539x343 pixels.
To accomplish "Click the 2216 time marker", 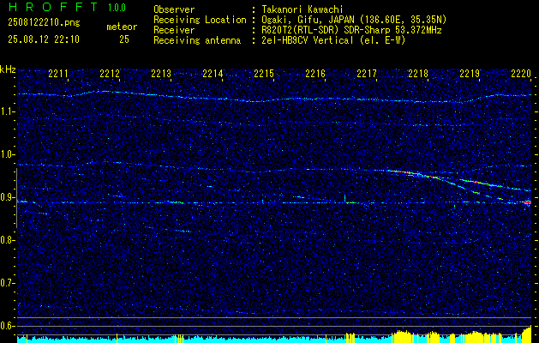I will tap(315, 73).
